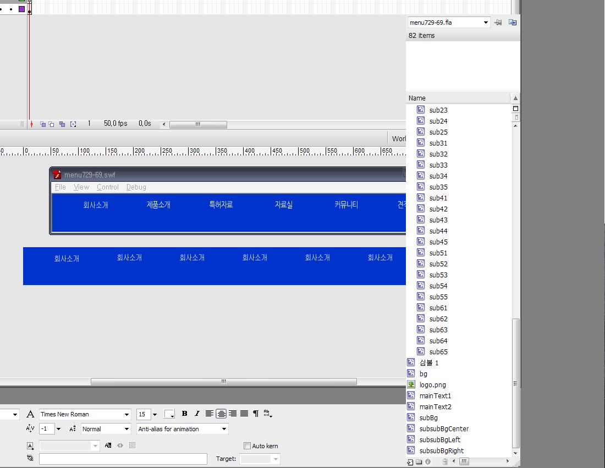Pin the current library panel
This screenshot has height=468, width=605.
(x=498, y=23)
